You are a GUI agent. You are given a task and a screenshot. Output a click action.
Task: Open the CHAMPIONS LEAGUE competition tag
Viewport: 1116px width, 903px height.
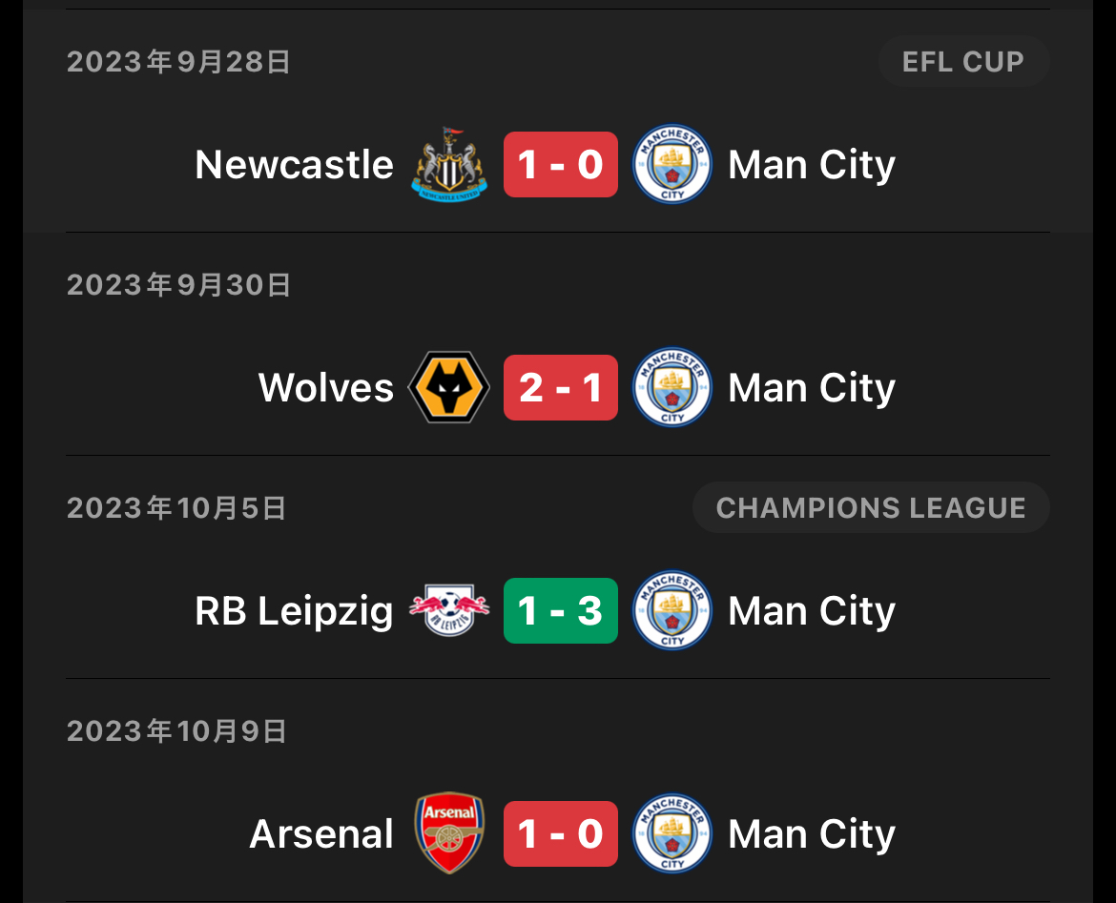pos(871,507)
